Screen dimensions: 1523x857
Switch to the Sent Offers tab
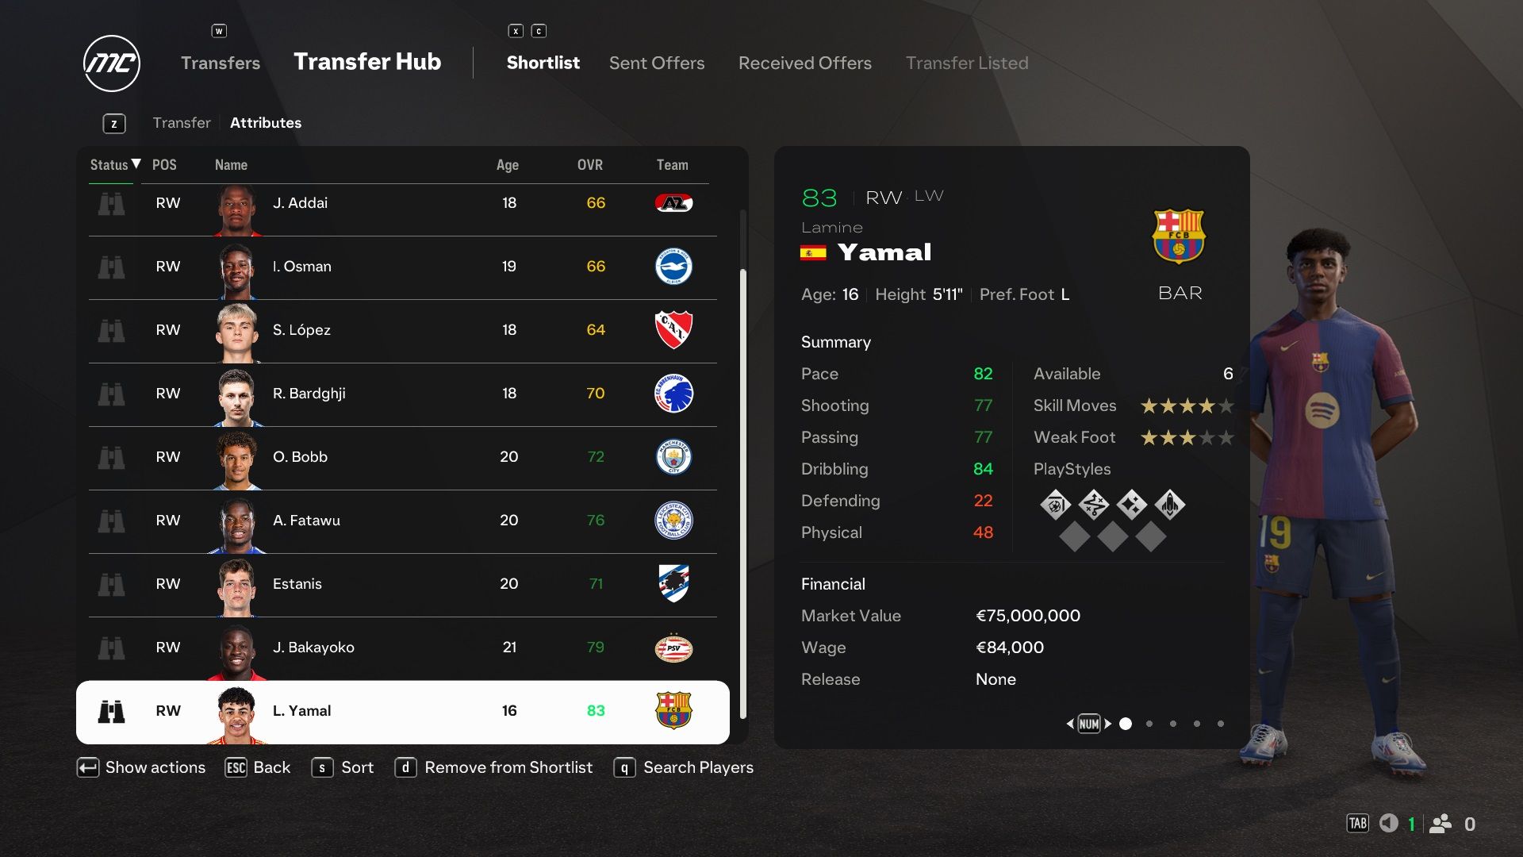(x=657, y=62)
